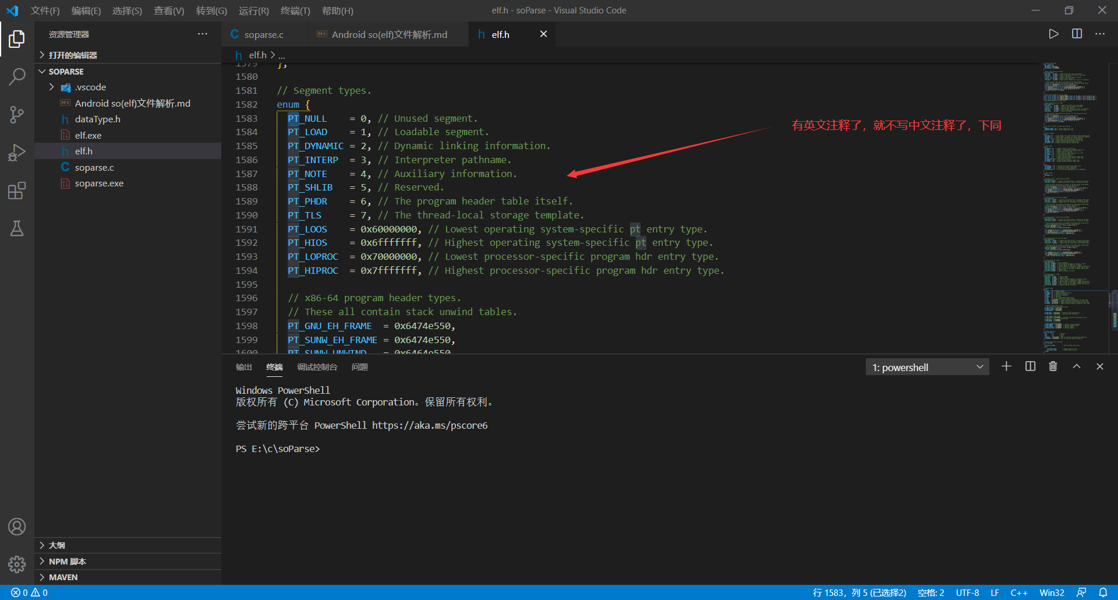This screenshot has height=600, width=1118.
Task: Show the Problems panel tab
Action: click(360, 367)
